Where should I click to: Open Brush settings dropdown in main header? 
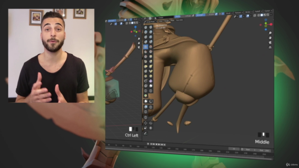pyautogui.click(x=229, y=14)
